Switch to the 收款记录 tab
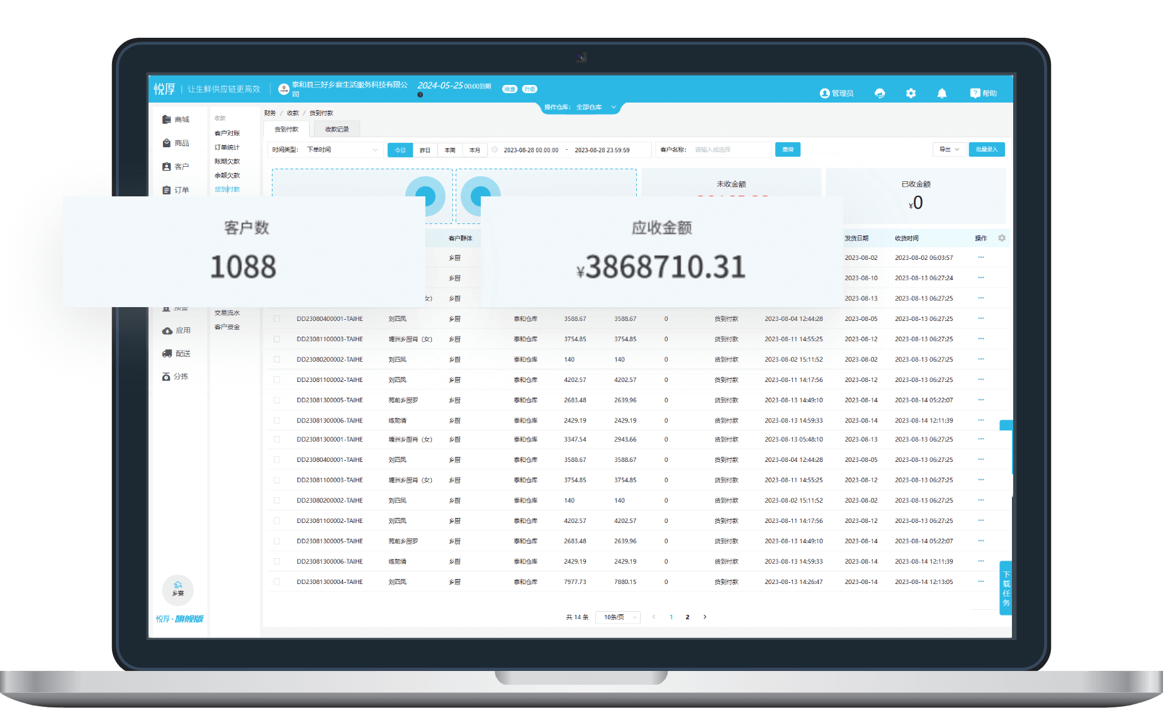 click(x=337, y=129)
